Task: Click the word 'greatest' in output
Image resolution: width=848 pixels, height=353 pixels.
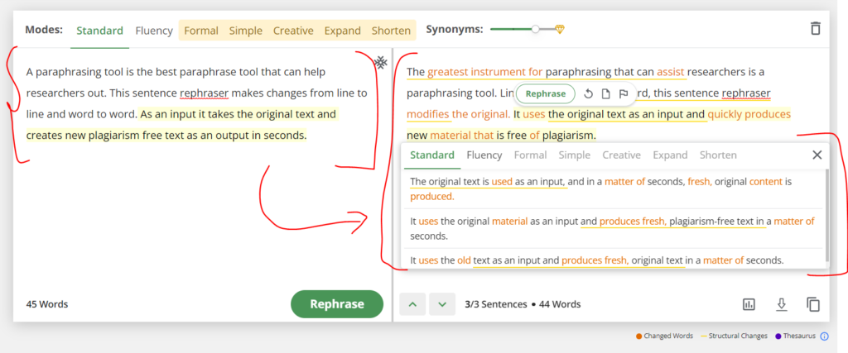Action: point(448,72)
